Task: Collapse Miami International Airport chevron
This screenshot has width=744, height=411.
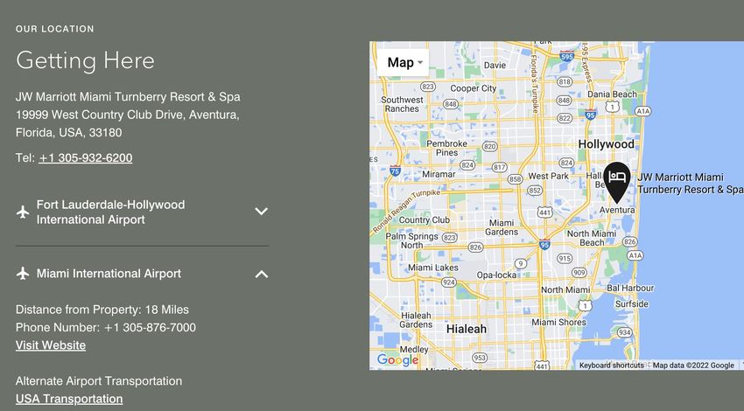Action: coord(262,274)
